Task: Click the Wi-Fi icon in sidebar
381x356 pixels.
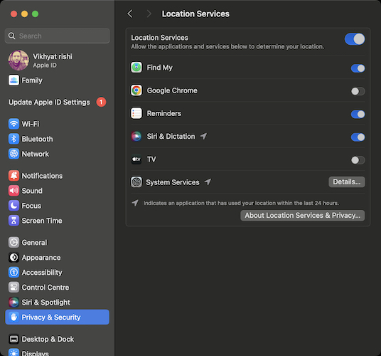Action: coord(14,124)
